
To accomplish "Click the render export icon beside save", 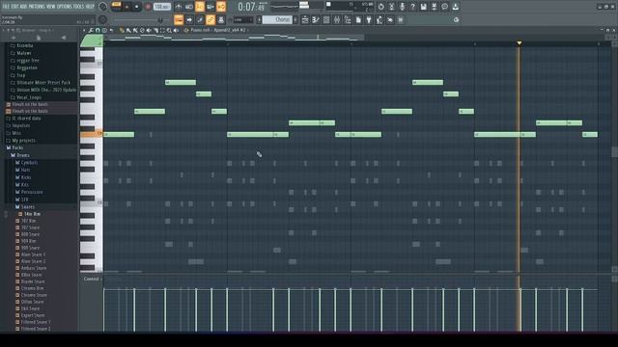I will click(435, 7).
